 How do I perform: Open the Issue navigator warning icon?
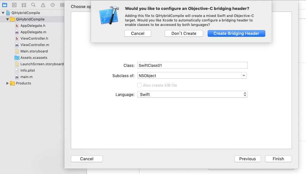[43, 5]
